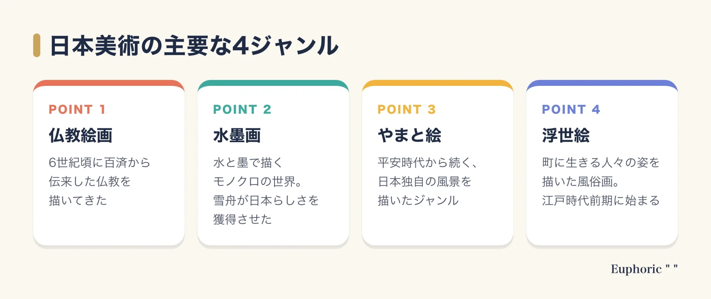Click the 水墨画 heading
711x299 pixels.
(237, 135)
